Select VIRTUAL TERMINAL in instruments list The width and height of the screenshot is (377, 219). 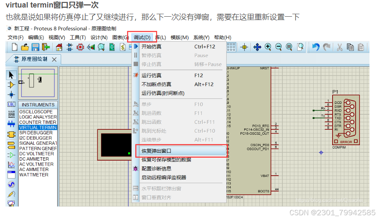pos(38,128)
